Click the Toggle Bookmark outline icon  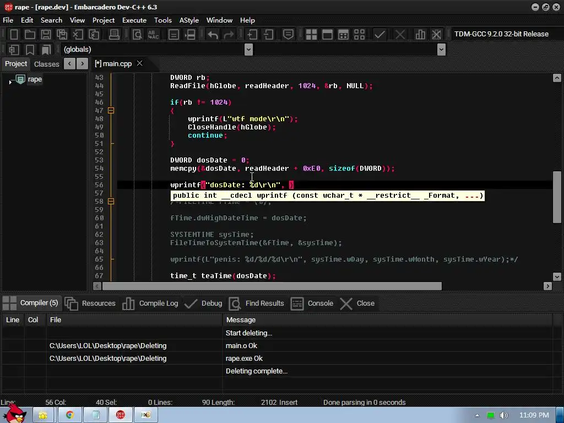click(30, 50)
